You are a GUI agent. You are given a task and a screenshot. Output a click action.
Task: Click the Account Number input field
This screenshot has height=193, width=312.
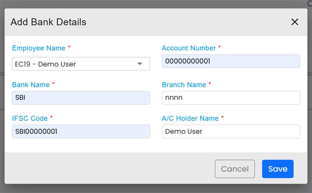click(230, 61)
